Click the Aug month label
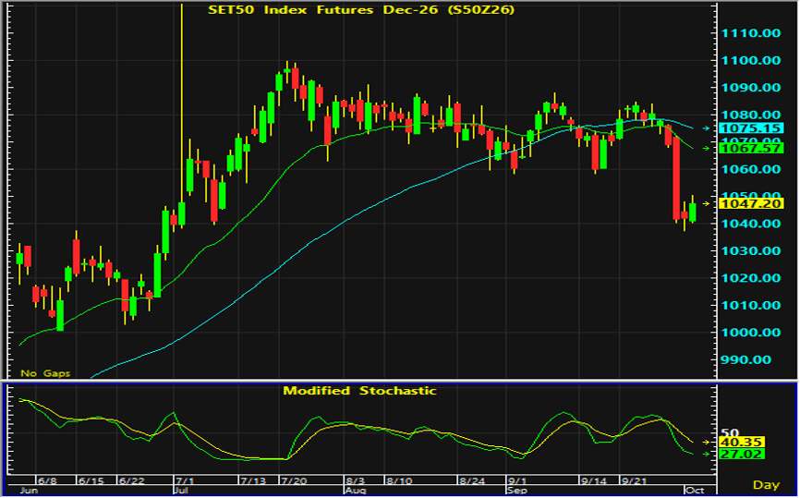This screenshot has height=498, width=800. [355, 491]
